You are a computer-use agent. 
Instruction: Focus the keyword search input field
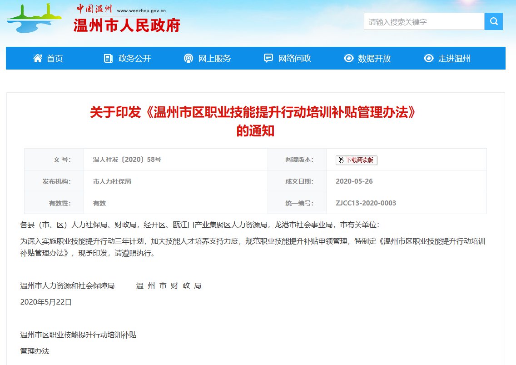click(x=424, y=21)
